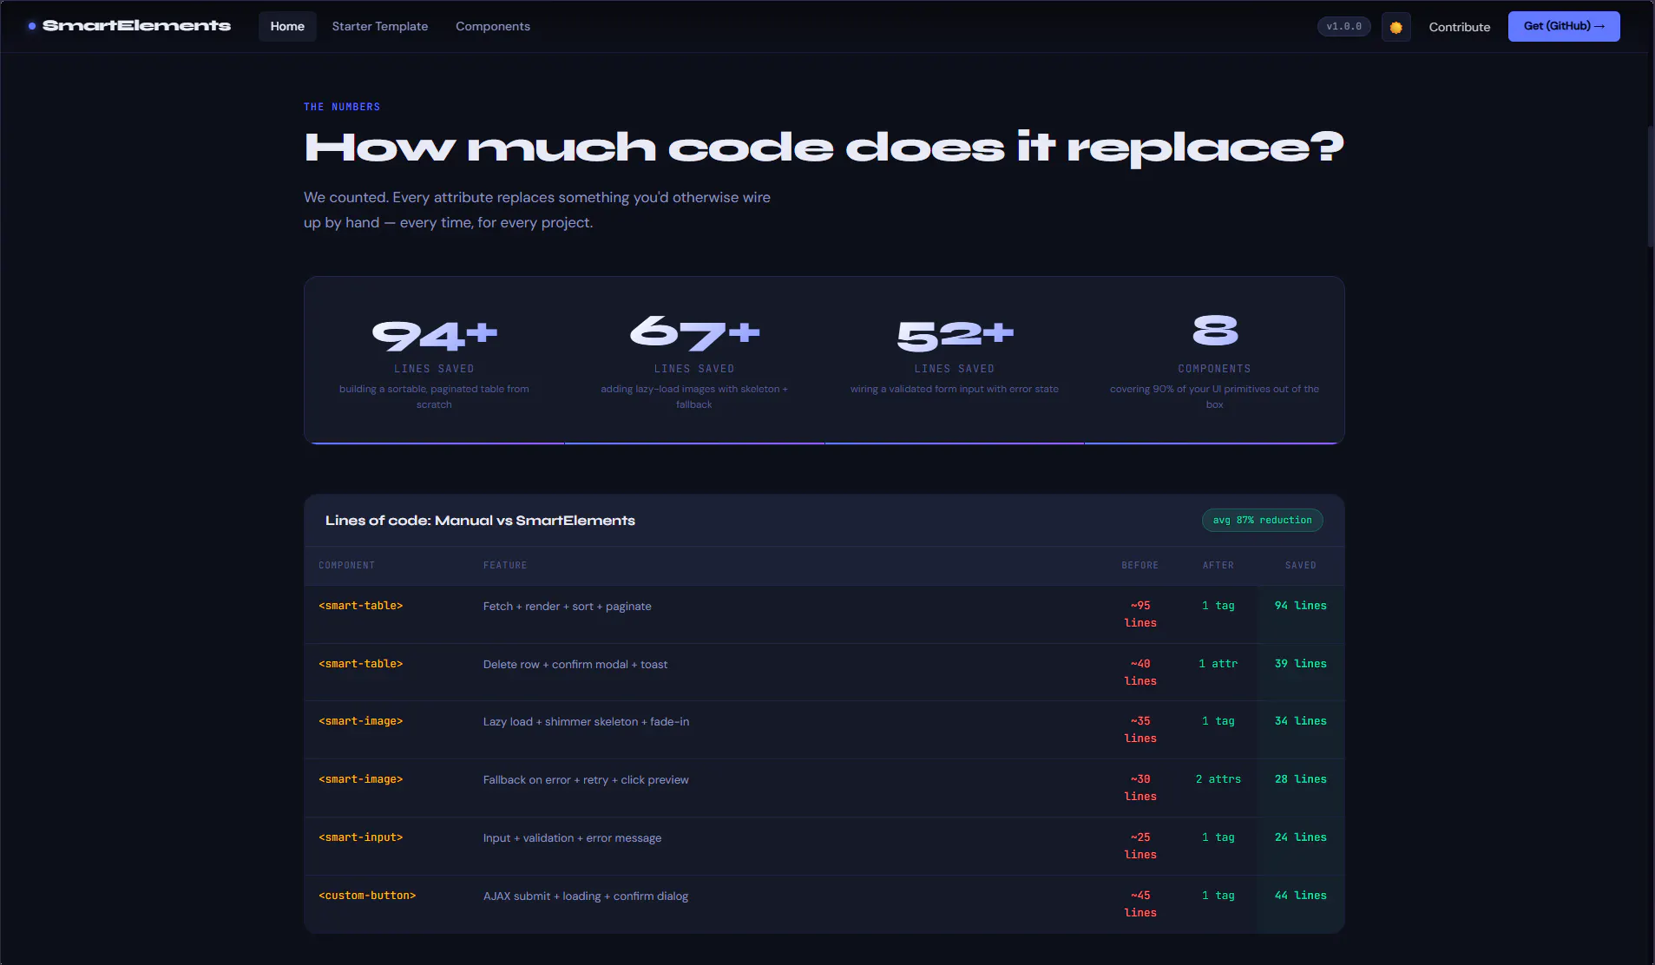Click the <smart-input> tag
Screen dimensions: 1655x965
361,837
